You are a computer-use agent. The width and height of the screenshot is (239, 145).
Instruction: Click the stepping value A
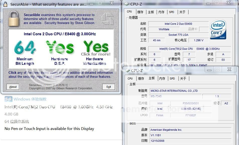coord(223,54)
